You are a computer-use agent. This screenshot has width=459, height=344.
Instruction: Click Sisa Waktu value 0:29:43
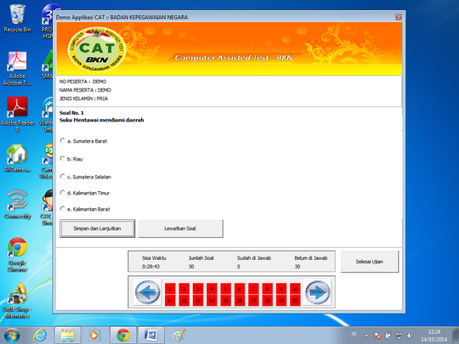pos(150,267)
